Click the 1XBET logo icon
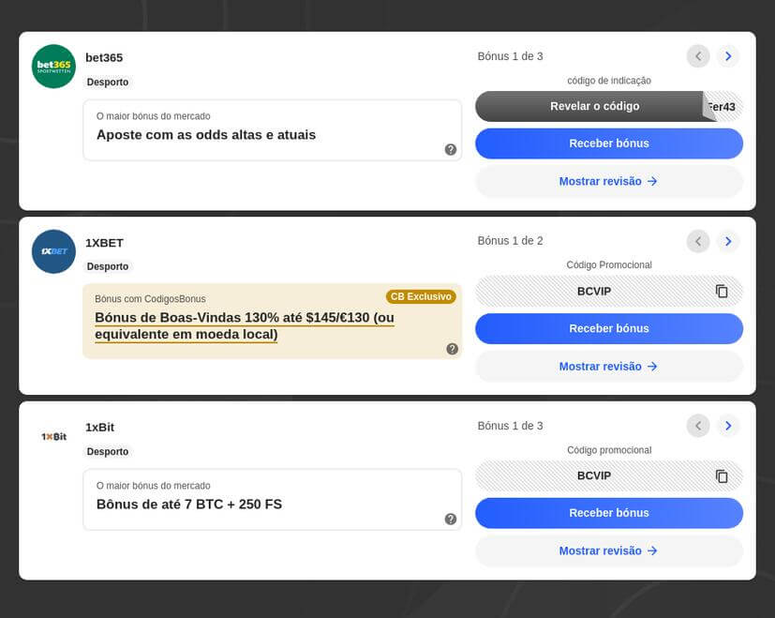The width and height of the screenshot is (775, 618). click(x=53, y=251)
